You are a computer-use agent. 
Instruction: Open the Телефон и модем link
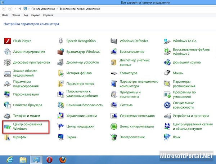tap(27, 116)
